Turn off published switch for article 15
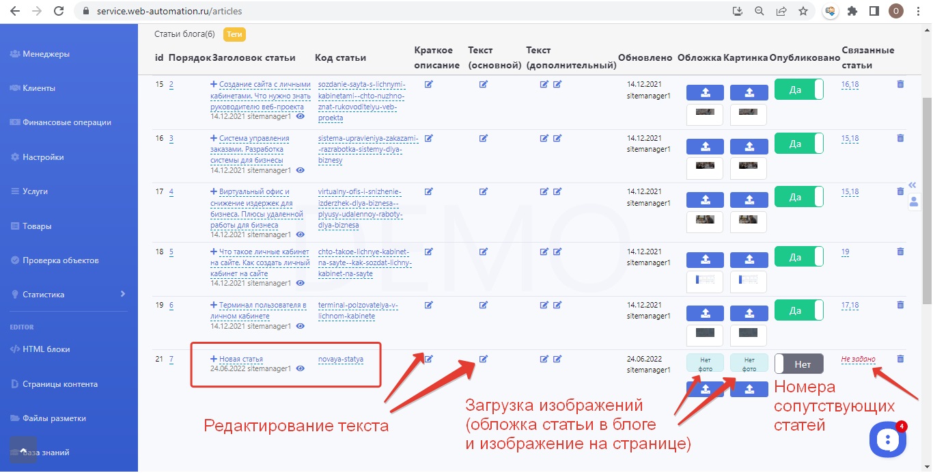The image size is (933, 473). tap(798, 89)
